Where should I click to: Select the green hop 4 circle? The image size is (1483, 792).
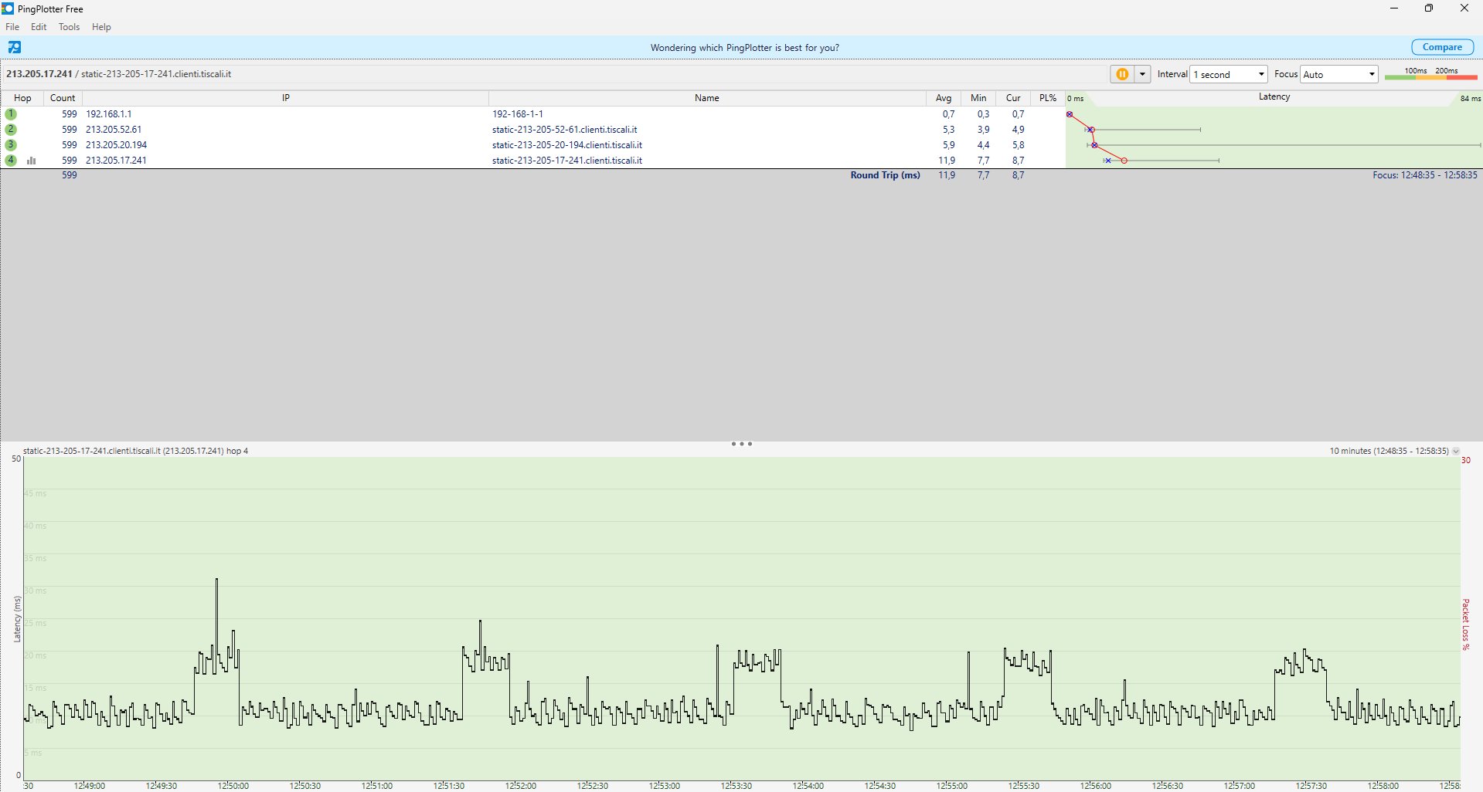(11, 161)
